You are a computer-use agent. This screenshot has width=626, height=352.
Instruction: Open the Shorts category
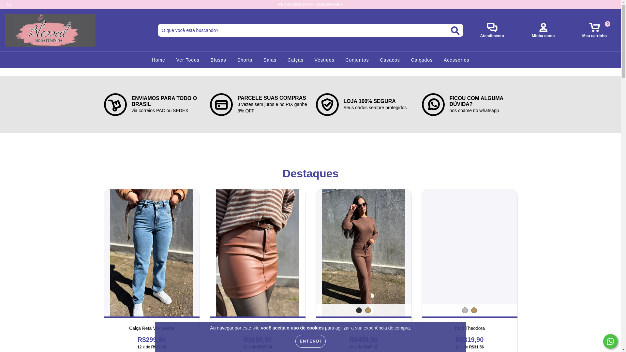[245, 60]
